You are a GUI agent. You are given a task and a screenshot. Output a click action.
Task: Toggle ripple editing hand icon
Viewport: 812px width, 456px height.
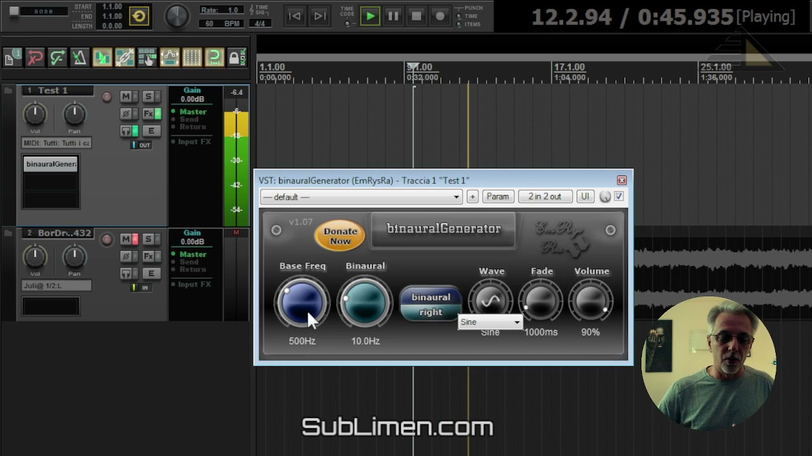[x=147, y=58]
